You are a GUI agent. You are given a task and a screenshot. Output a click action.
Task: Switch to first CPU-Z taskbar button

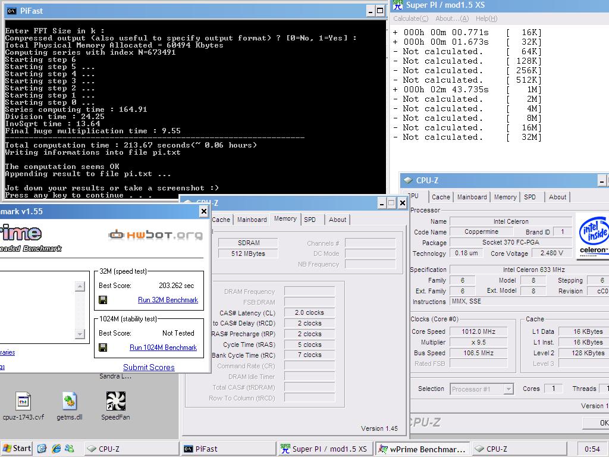131,449
